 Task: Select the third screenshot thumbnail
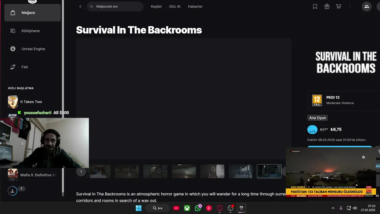click(155, 171)
